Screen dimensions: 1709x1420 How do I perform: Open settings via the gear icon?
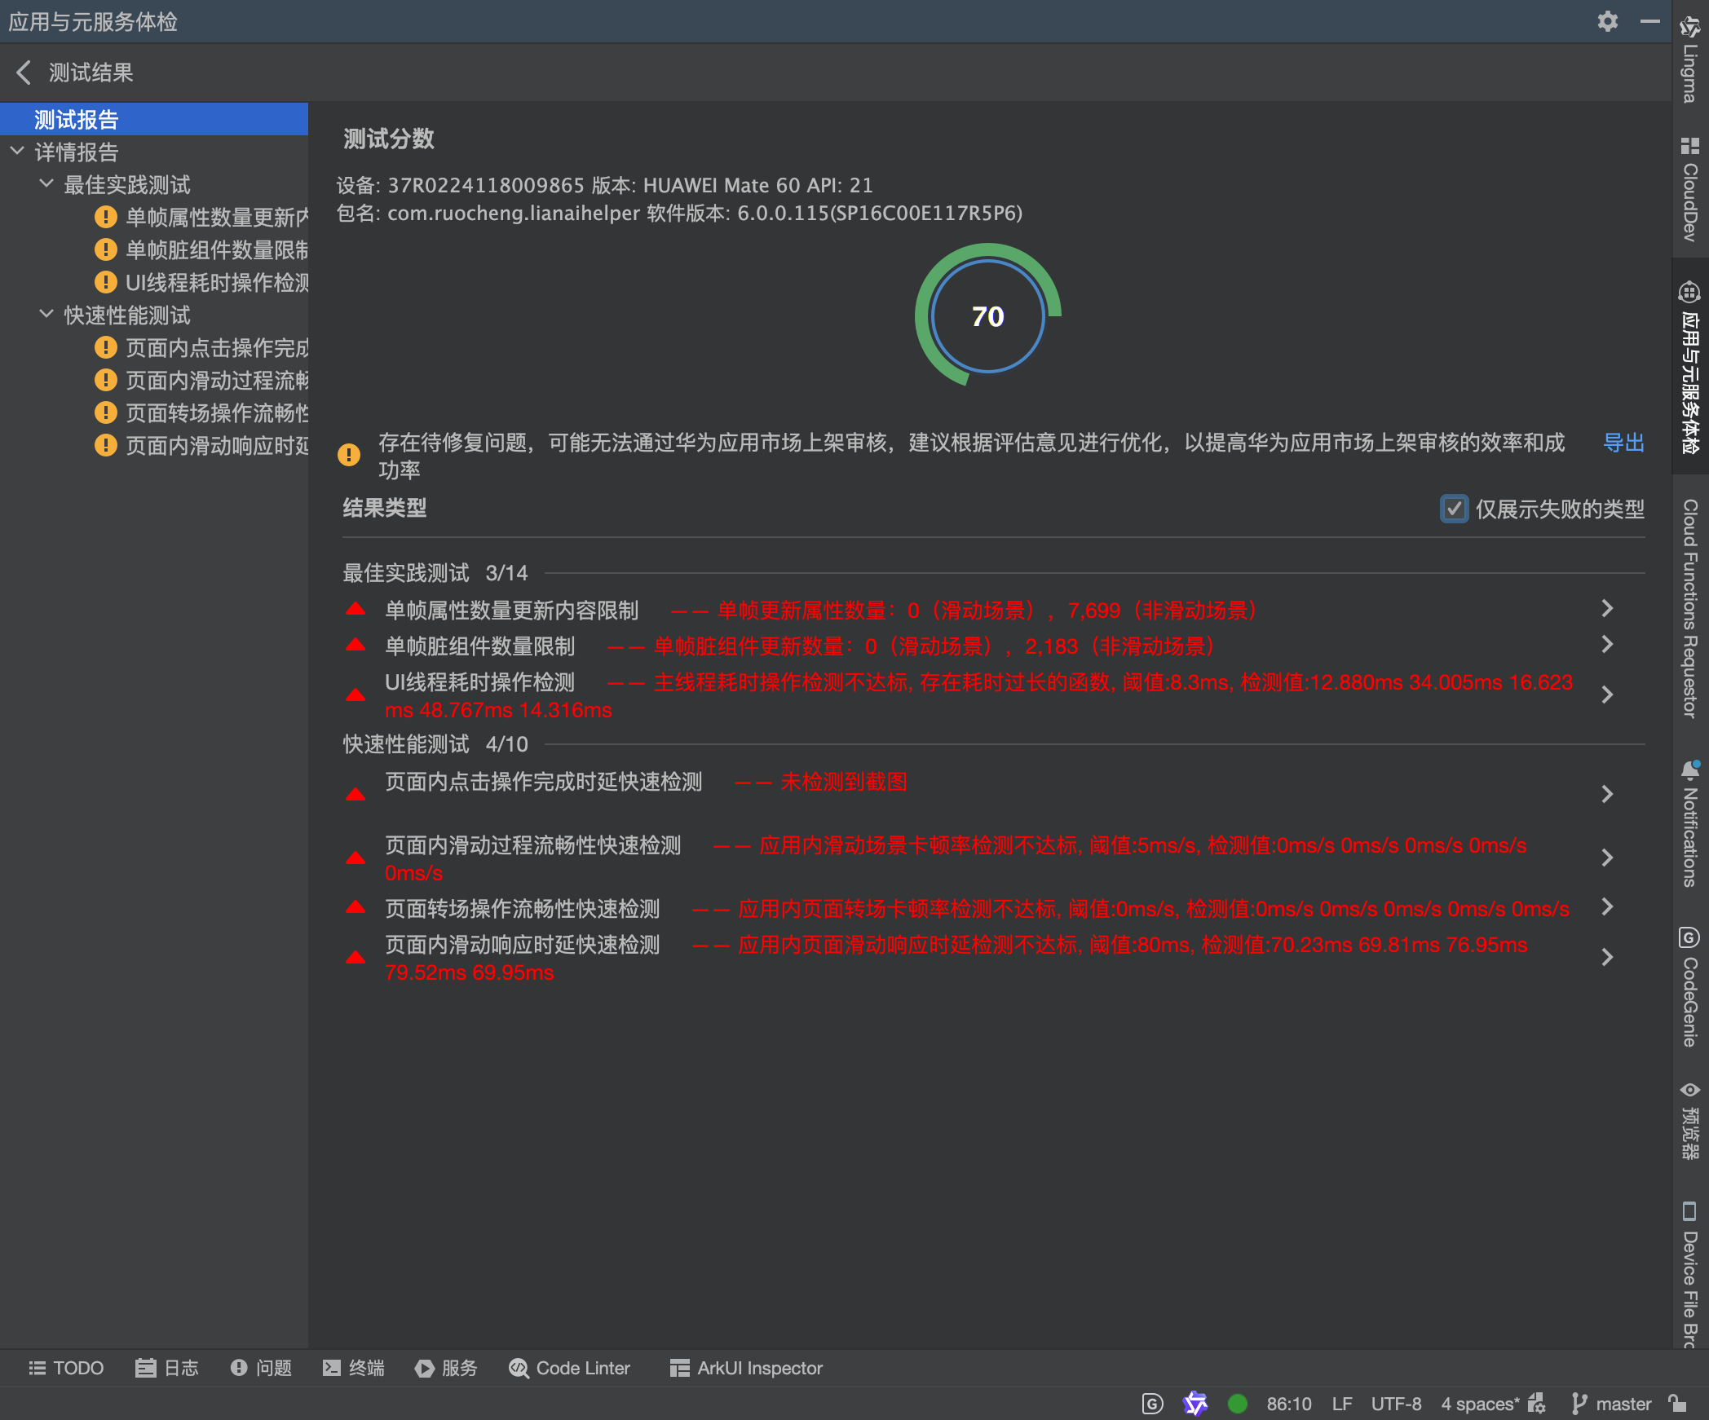1608,21
